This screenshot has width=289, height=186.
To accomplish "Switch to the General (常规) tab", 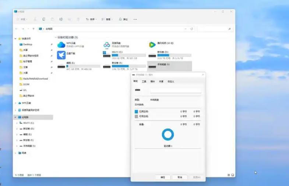I will (135, 81).
